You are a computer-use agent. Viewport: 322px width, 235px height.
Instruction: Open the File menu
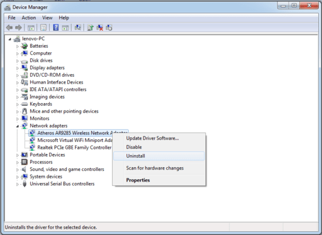11,18
